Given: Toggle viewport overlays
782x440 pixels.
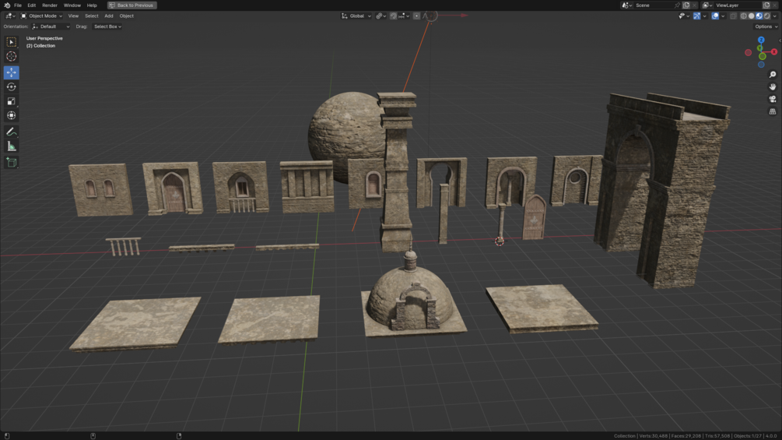Looking at the screenshot, I should 715,16.
